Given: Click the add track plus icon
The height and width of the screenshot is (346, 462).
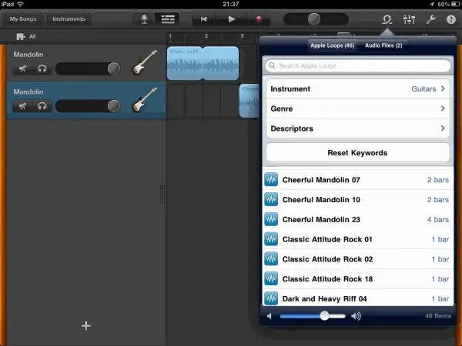Looking at the screenshot, I should point(86,326).
